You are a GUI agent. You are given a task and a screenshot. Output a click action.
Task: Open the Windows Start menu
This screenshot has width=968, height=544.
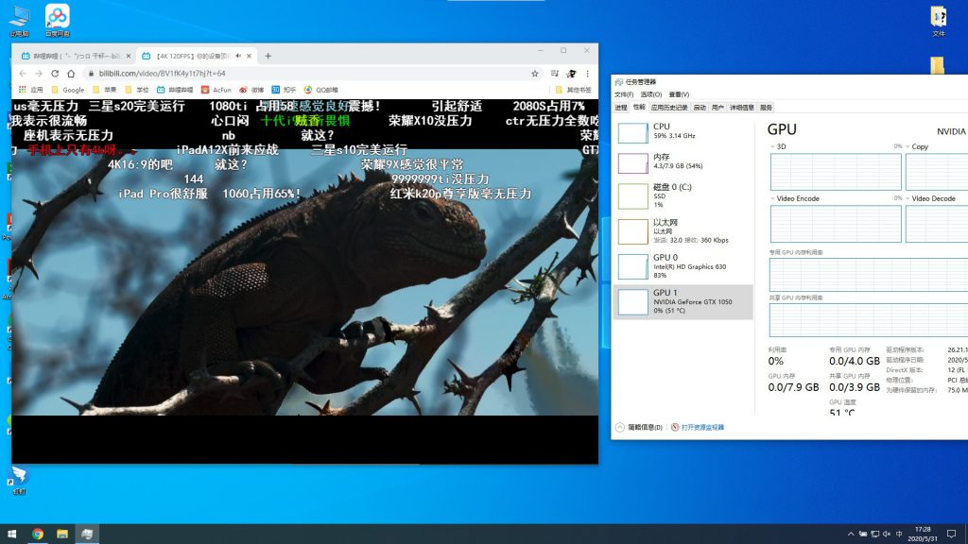11,534
